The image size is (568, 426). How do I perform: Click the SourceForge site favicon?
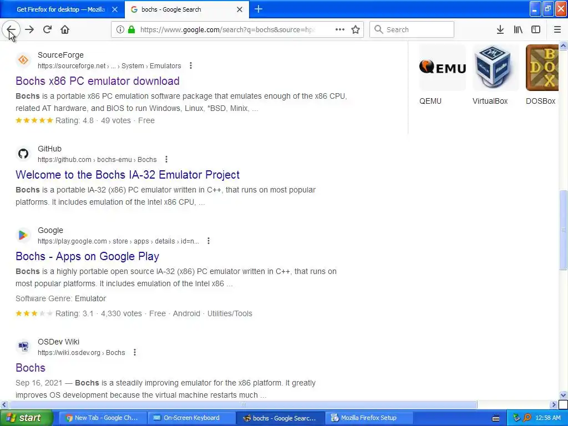(23, 60)
